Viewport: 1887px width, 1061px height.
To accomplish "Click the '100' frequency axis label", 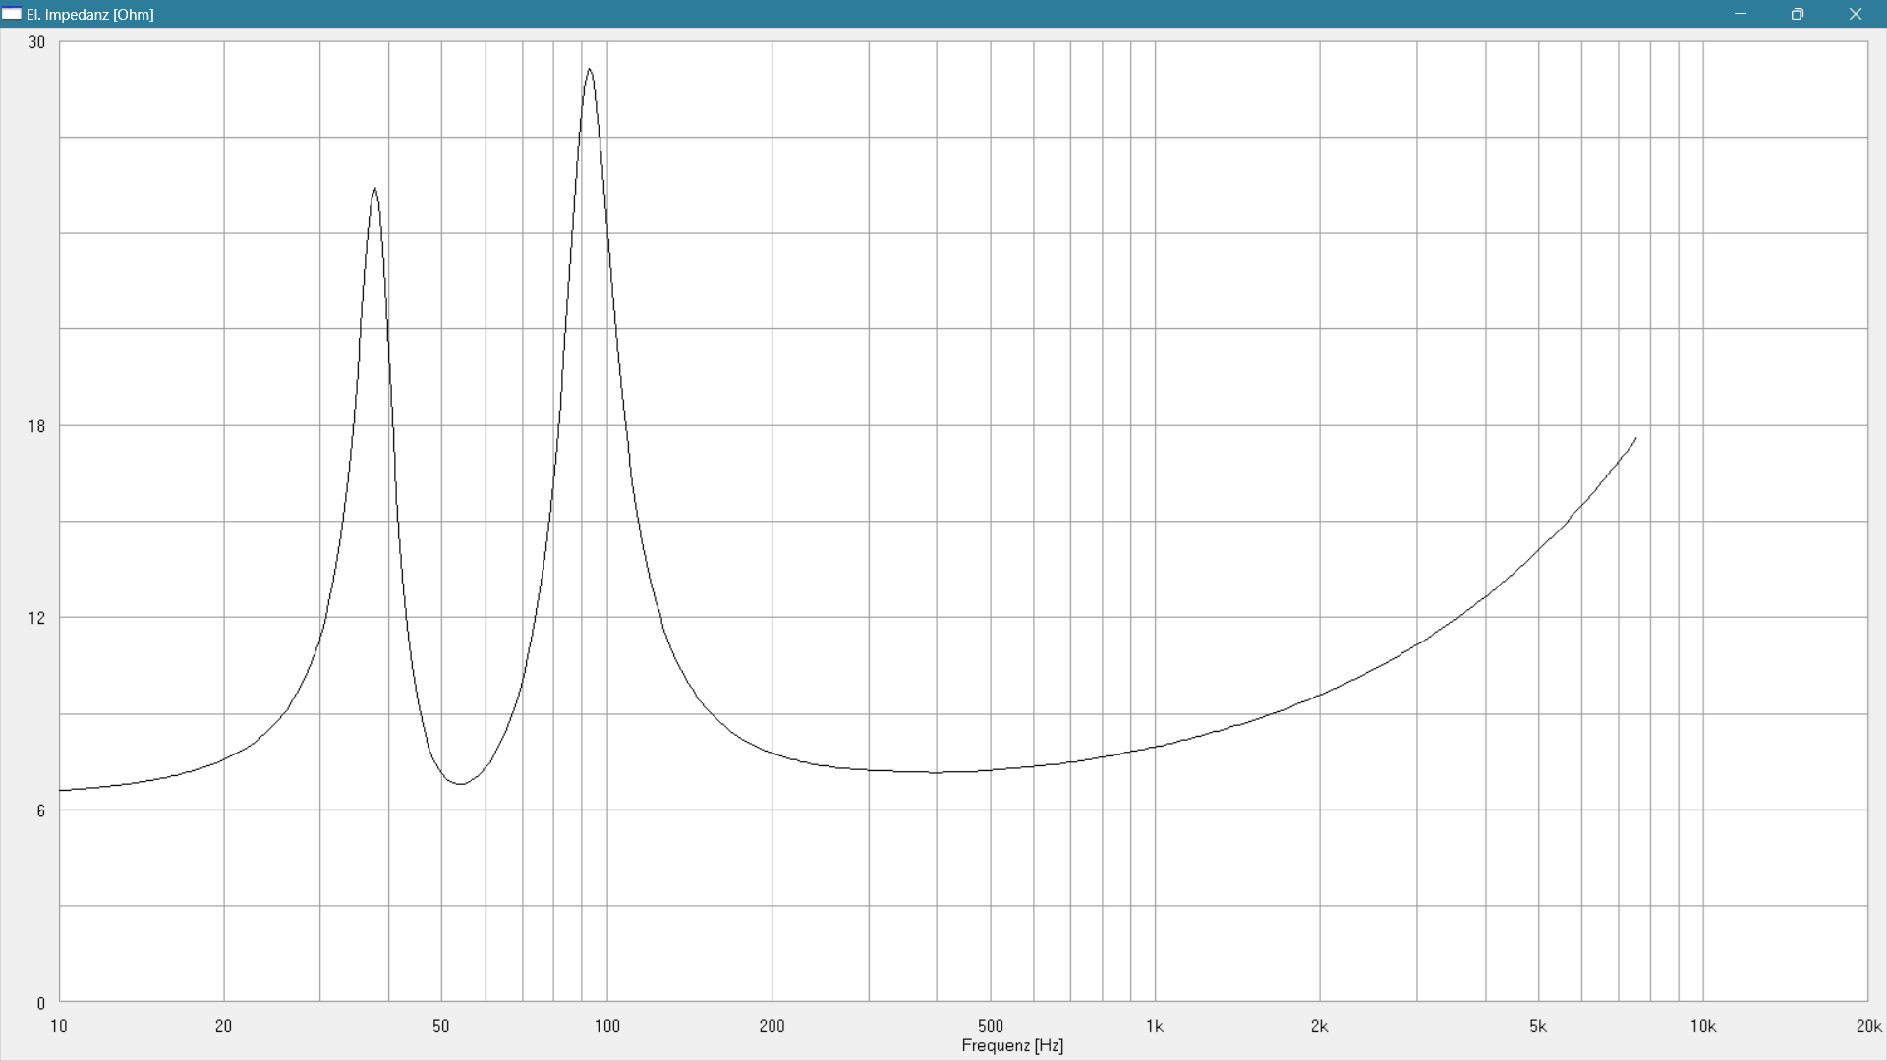I will 607,1026.
